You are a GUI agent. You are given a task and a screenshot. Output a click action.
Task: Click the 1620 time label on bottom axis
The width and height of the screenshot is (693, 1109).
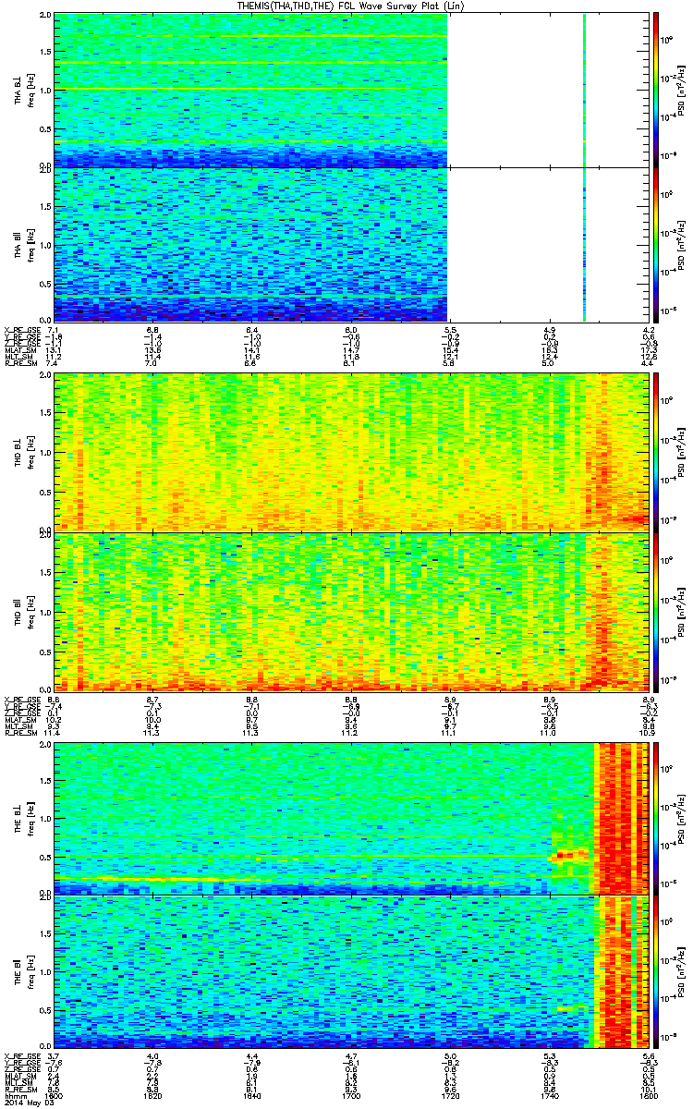point(153,1095)
